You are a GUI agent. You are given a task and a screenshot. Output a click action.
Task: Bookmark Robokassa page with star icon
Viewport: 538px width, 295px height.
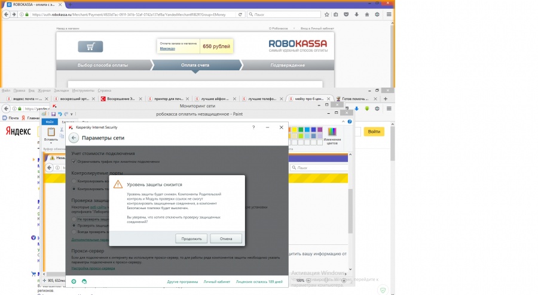click(x=326, y=14)
